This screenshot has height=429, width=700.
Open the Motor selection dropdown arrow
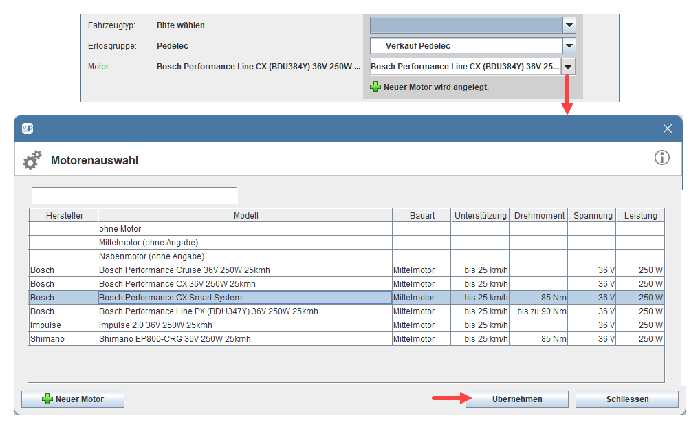(x=568, y=67)
